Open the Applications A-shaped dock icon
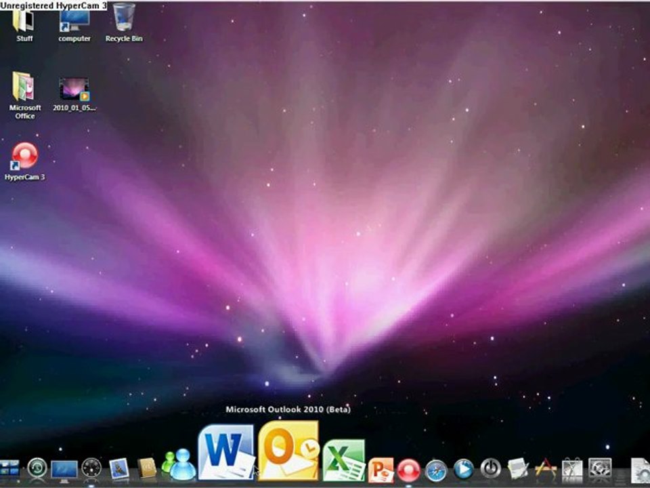The image size is (650, 488). 546,469
